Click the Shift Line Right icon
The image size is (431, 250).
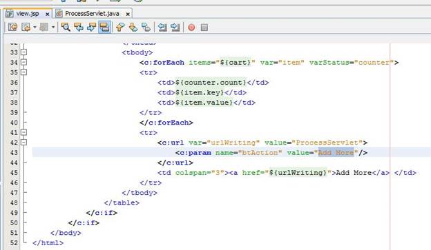(175, 27)
